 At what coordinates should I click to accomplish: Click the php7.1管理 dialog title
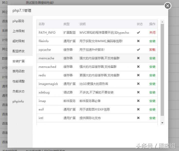22,11
